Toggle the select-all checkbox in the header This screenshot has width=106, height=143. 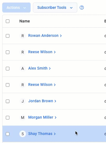click(7, 21)
